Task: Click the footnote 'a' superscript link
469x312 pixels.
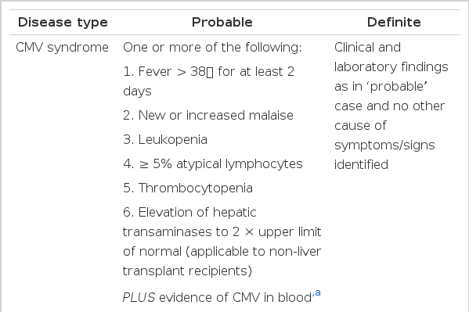Action: (x=318, y=293)
